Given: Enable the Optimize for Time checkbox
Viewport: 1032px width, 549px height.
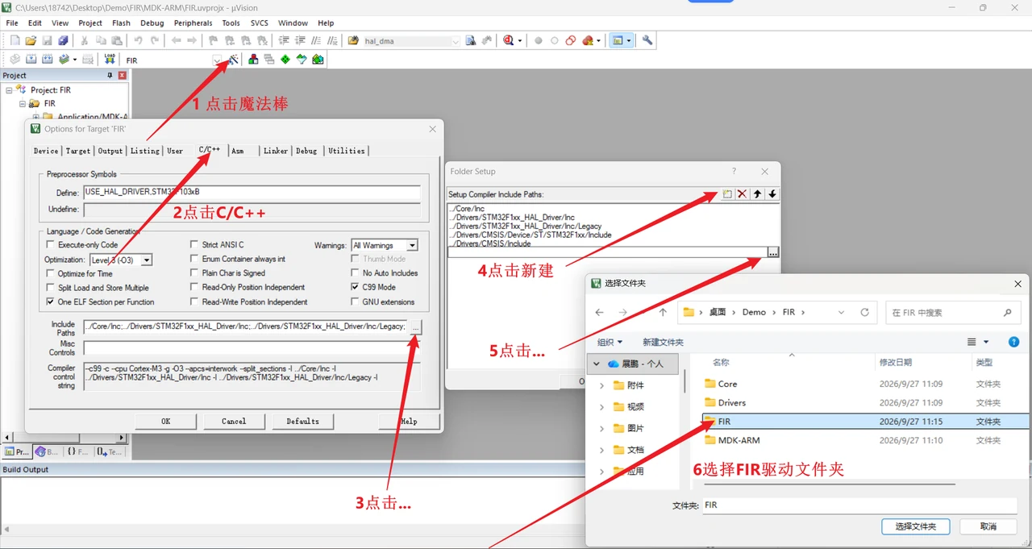Looking at the screenshot, I should [51, 273].
